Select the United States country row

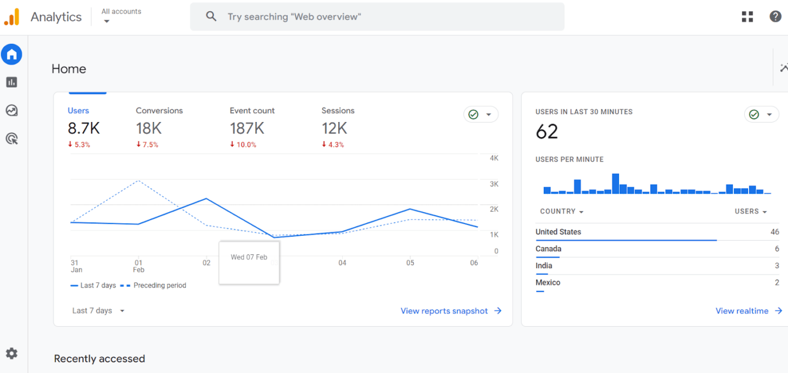(x=657, y=232)
